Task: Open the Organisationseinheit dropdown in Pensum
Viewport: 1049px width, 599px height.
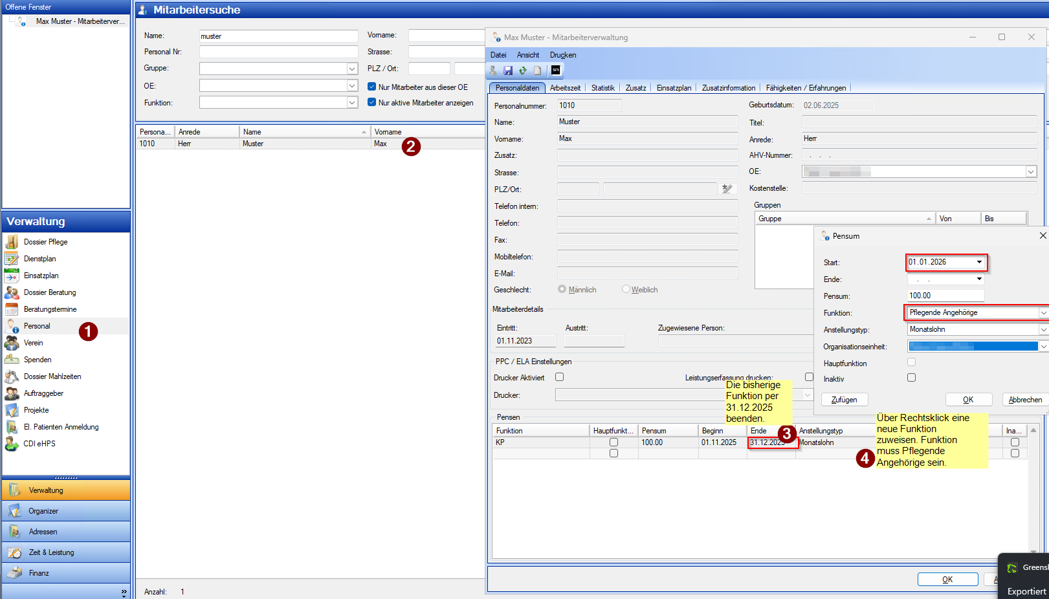Action: 1043,347
